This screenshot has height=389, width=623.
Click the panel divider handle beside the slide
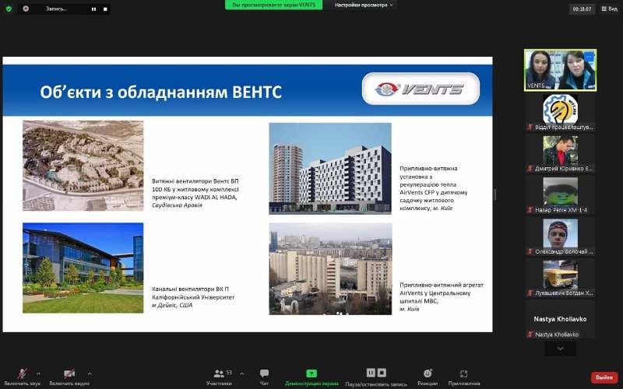(495, 194)
